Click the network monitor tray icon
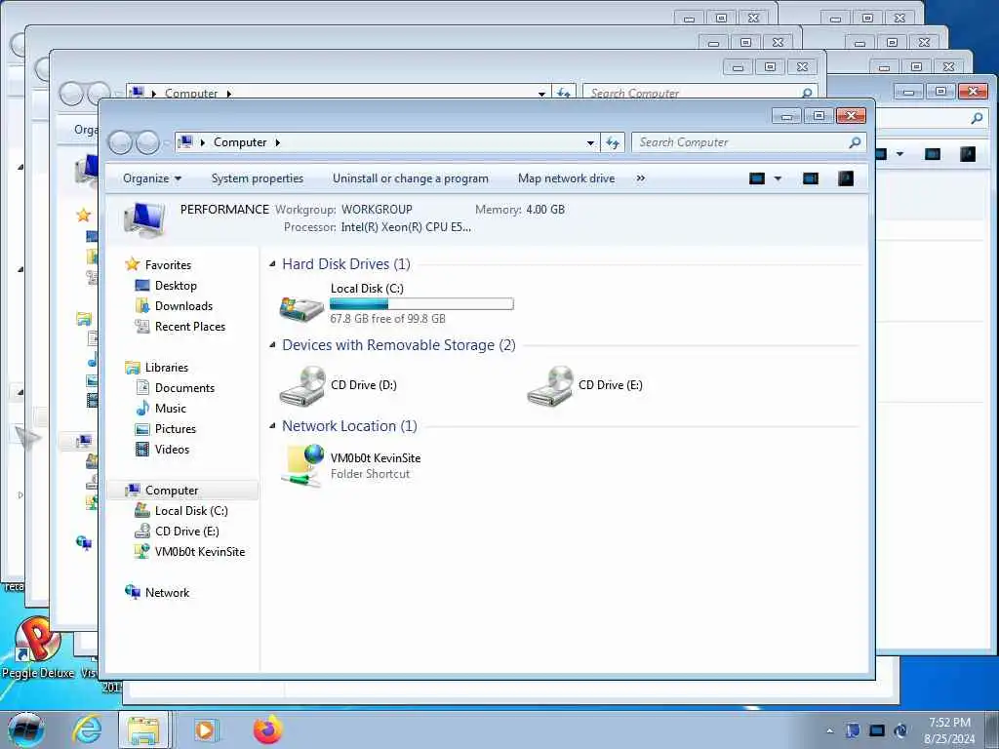The image size is (999, 749). pyautogui.click(x=877, y=730)
